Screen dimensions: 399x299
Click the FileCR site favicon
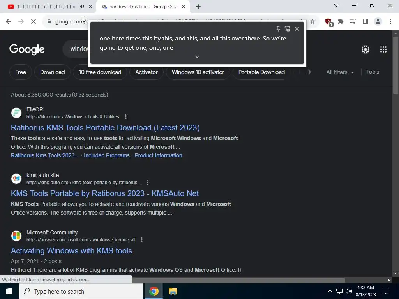click(x=16, y=113)
